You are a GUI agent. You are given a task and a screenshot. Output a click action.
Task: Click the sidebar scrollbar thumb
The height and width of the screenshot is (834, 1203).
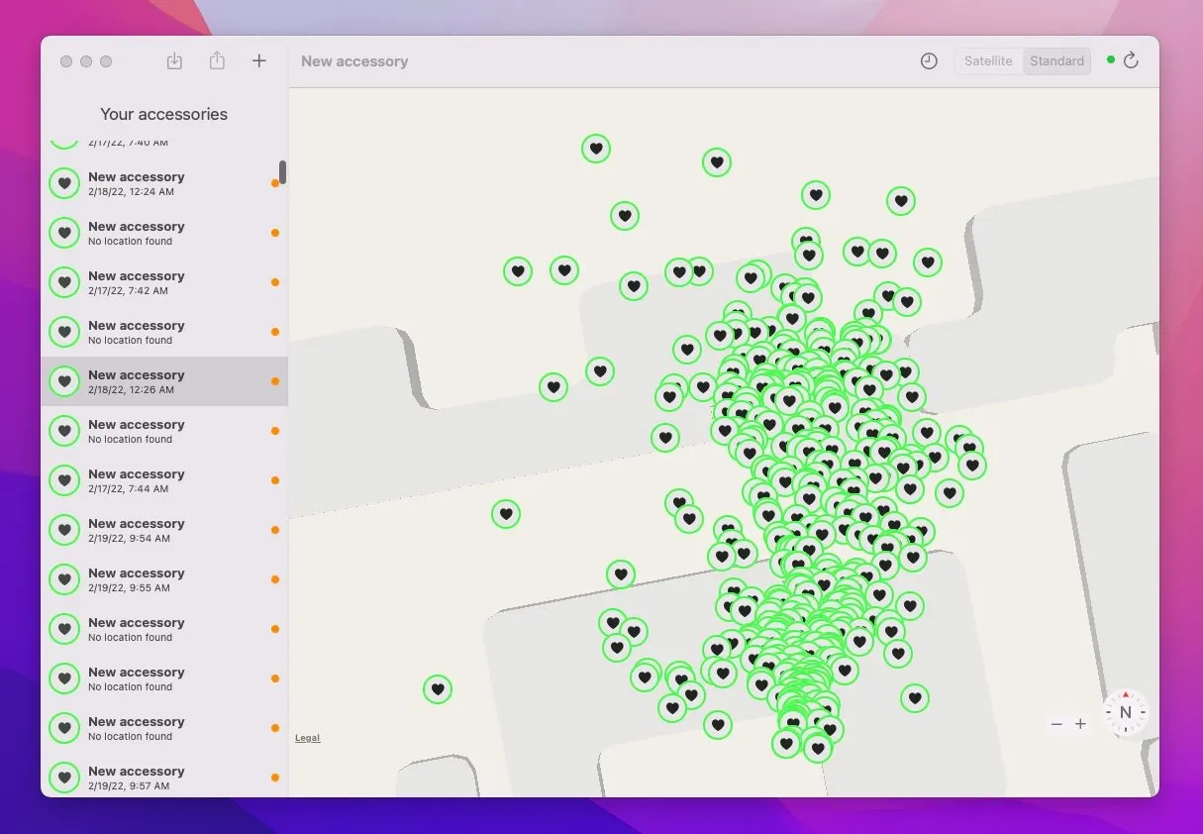pos(282,172)
